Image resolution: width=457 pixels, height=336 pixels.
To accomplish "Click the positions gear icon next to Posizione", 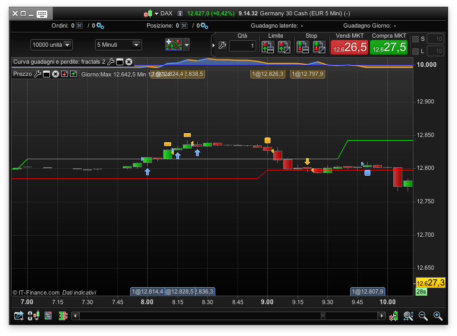I will (204, 25).
